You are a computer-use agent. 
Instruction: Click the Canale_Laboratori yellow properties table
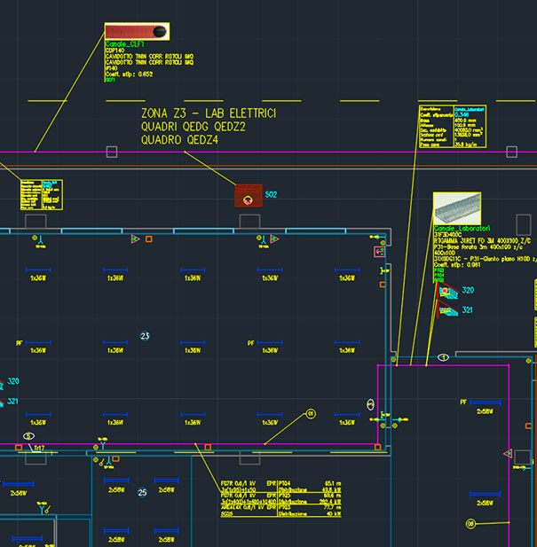[453, 126]
